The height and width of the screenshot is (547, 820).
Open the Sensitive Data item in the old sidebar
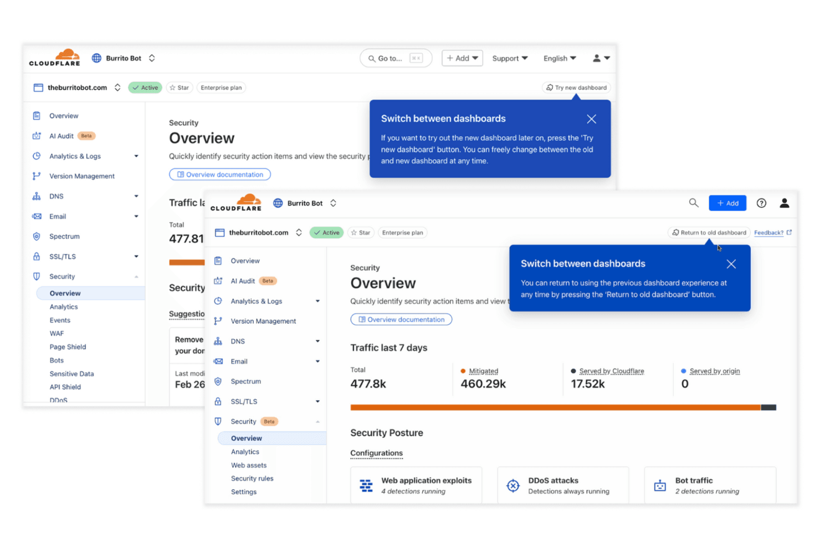71,374
